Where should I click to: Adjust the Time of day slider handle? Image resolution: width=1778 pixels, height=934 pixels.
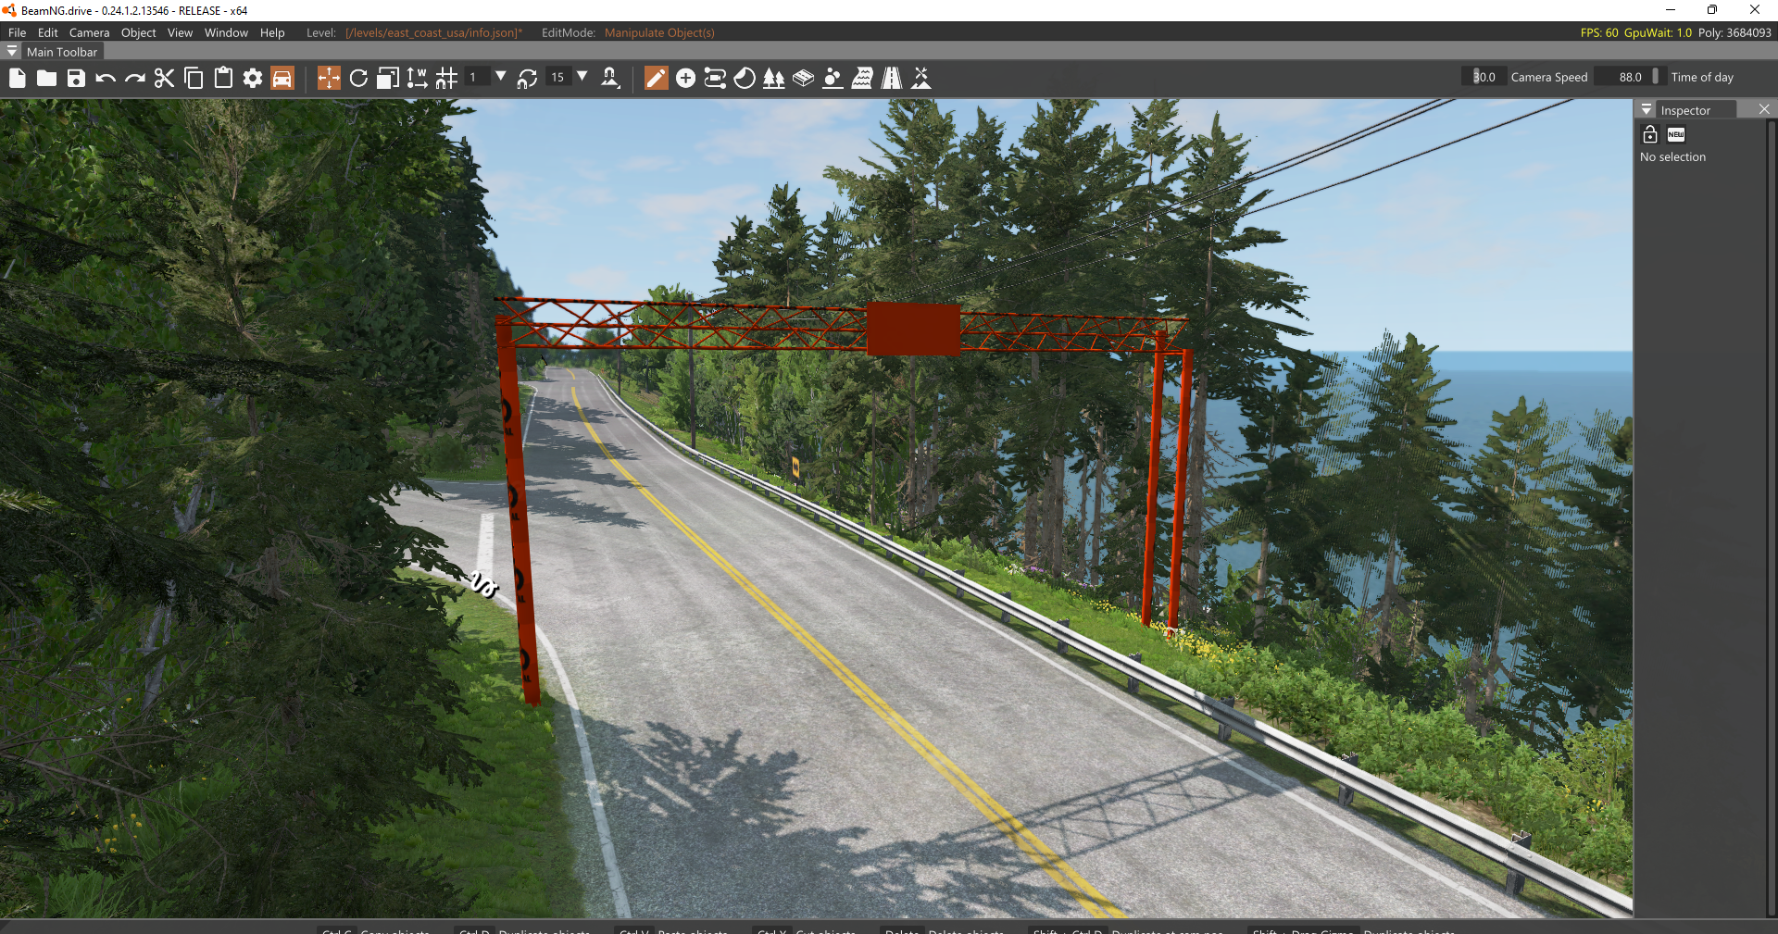(1656, 77)
